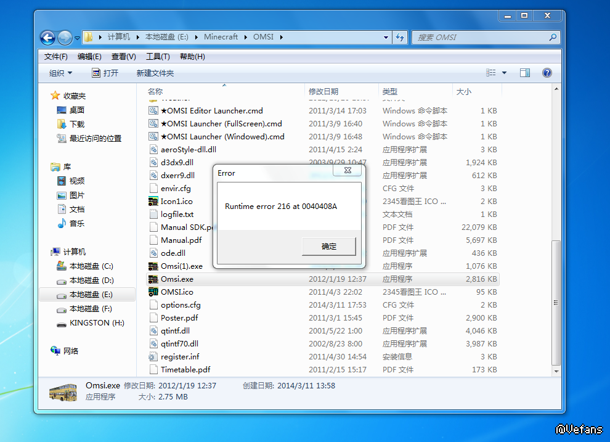610x442 pixels.
Task: Open recent pages dropdown next to Forward button
Action: tap(77, 38)
